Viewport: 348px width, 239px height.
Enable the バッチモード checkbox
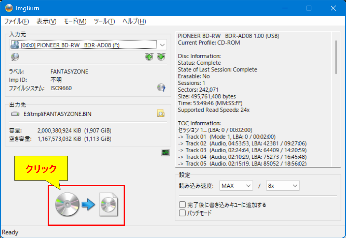point(183,213)
